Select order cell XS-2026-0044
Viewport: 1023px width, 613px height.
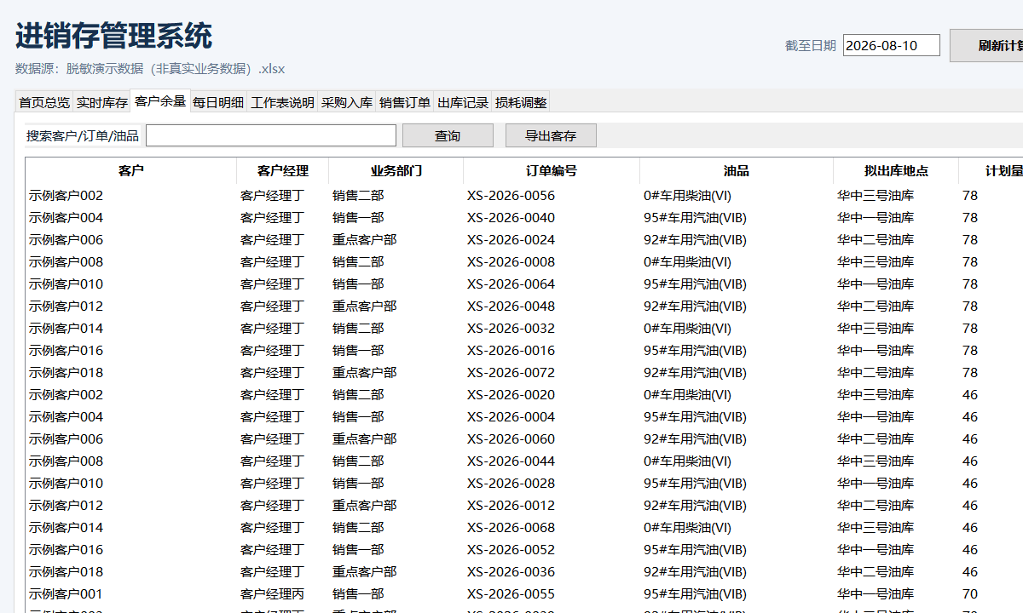[x=511, y=461]
